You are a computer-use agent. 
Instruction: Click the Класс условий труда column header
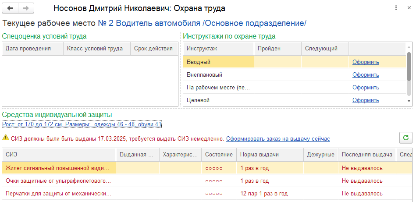tap(95, 49)
